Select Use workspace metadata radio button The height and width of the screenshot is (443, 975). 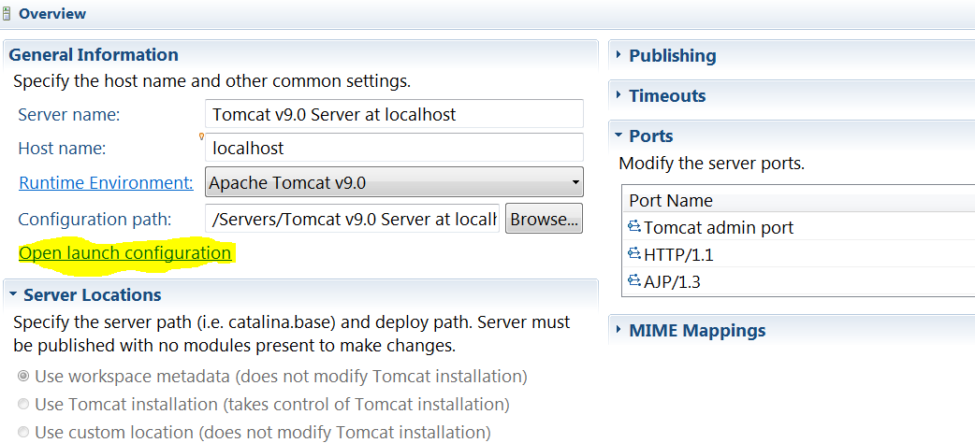click(x=23, y=376)
